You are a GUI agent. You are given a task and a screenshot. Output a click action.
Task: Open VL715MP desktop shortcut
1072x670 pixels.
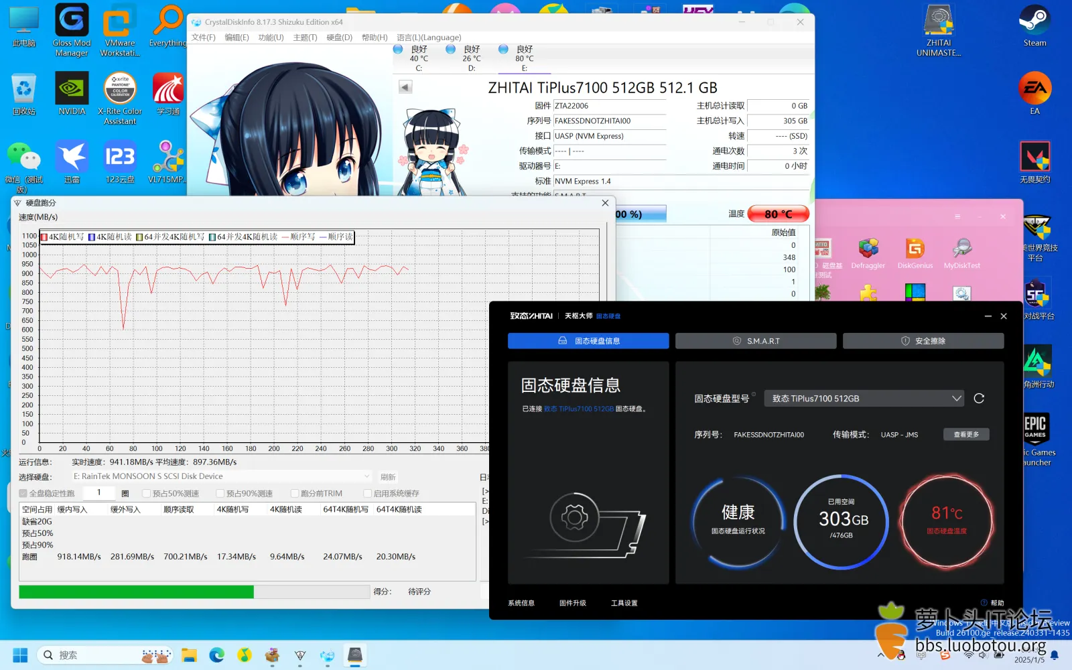[x=167, y=162]
